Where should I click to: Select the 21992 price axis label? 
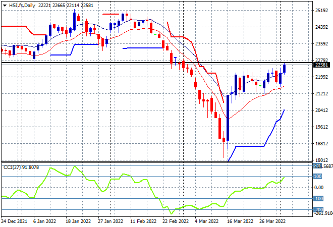pyautogui.click(x=321, y=77)
